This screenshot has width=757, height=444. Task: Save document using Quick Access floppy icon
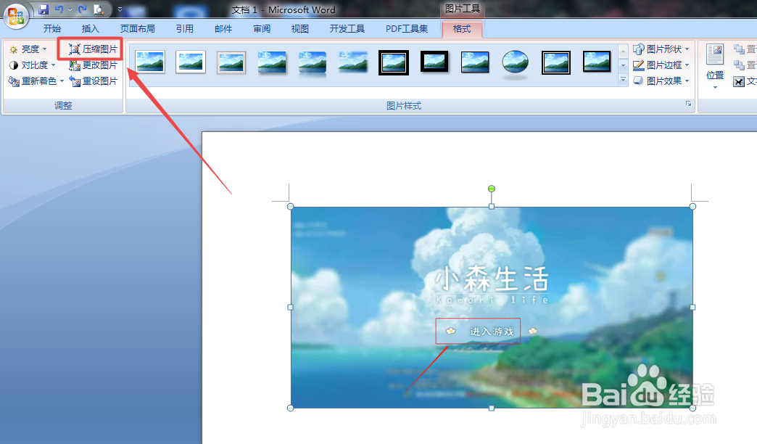tap(44, 9)
